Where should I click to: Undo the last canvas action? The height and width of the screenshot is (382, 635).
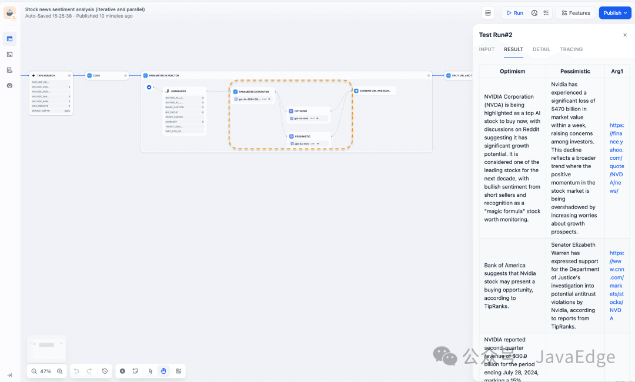76,371
